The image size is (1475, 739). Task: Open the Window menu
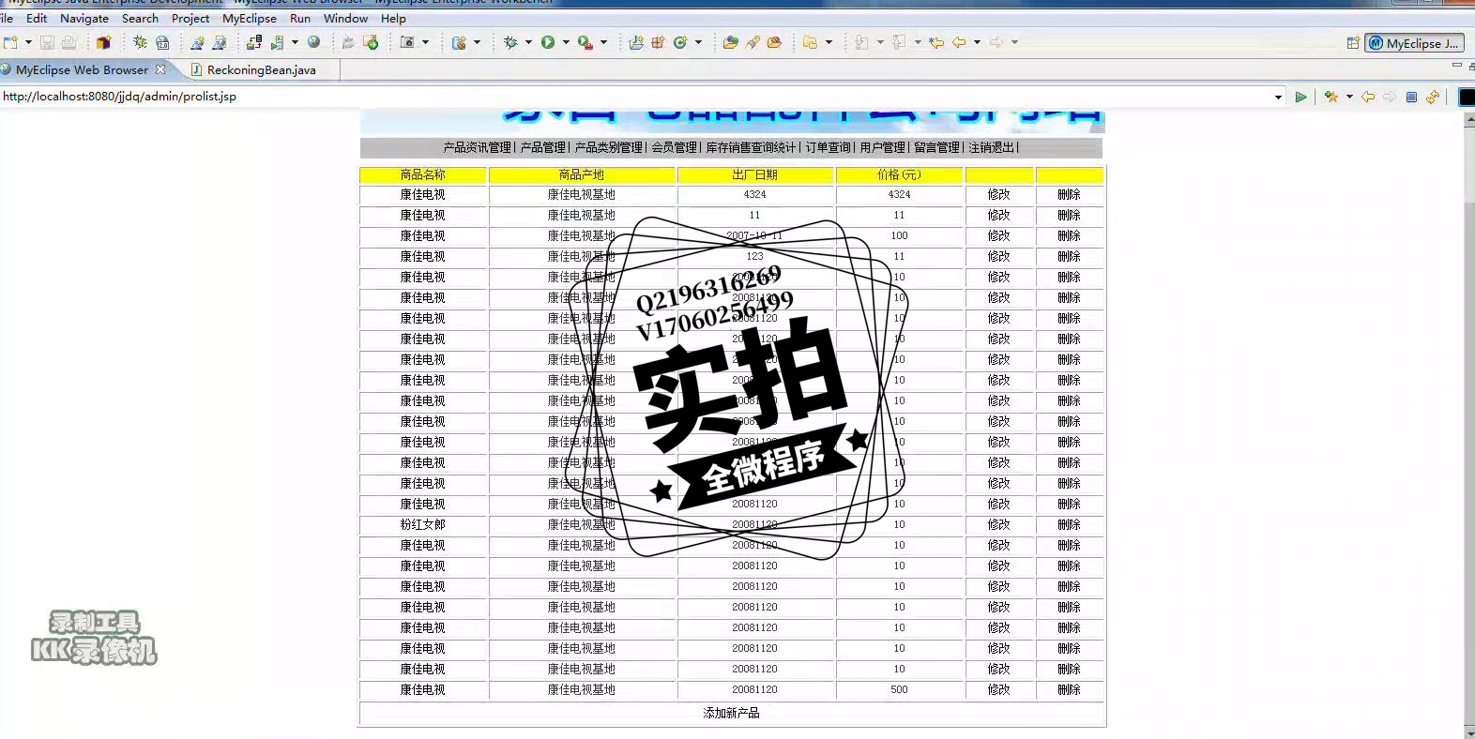click(x=345, y=18)
